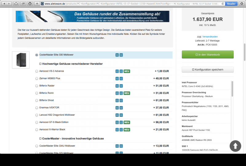Go forward with Safari's forward arrow

9,4
